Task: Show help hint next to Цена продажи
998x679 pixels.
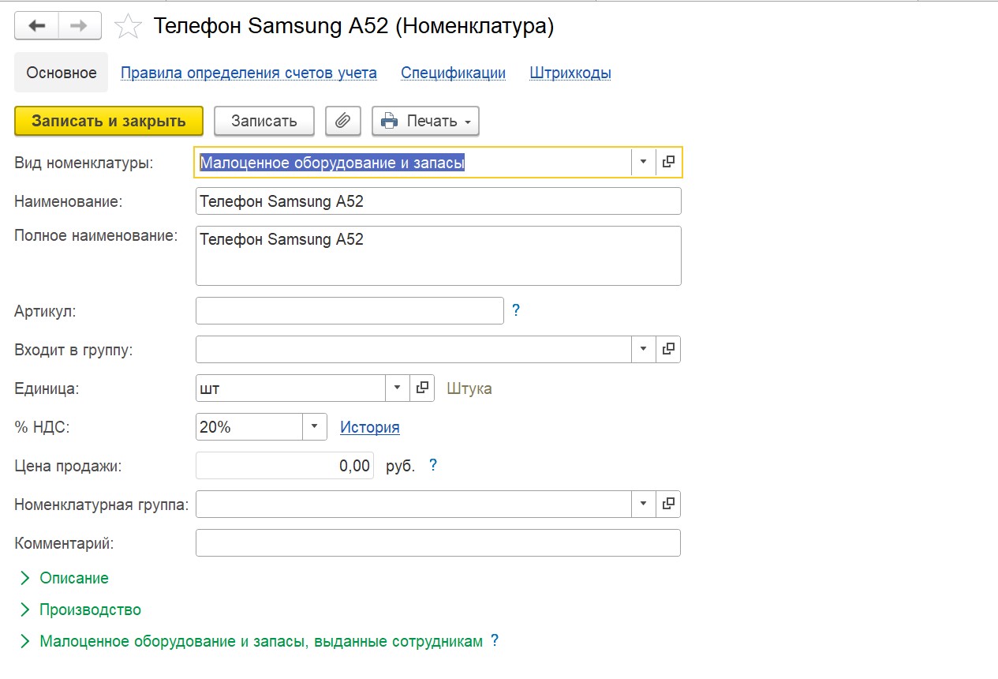Action: coord(432,465)
